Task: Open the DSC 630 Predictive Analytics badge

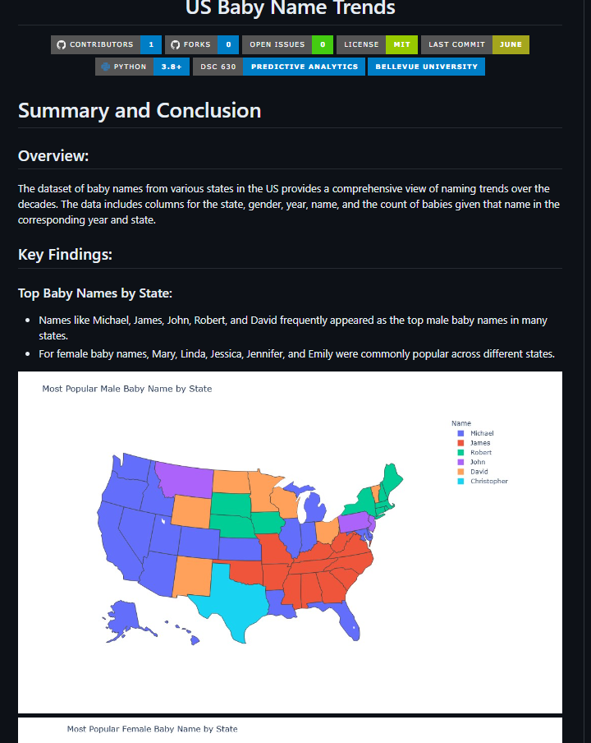Action: tap(279, 67)
